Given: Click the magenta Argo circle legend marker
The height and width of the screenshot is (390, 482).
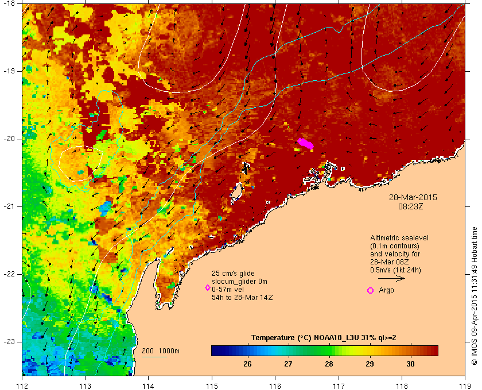Looking at the screenshot, I should 371,290.
